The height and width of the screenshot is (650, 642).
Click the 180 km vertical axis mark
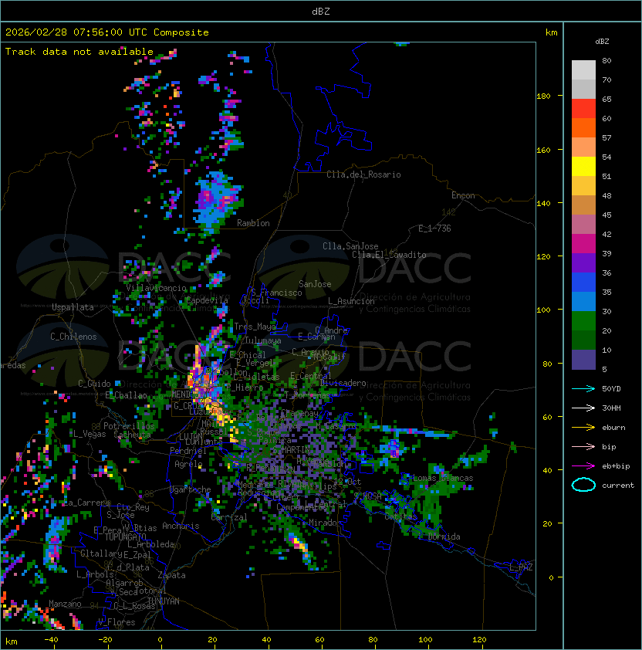click(543, 96)
